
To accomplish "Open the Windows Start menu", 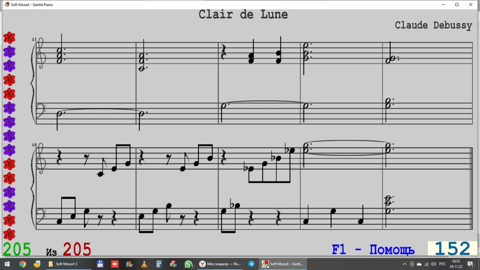I will [7, 264].
